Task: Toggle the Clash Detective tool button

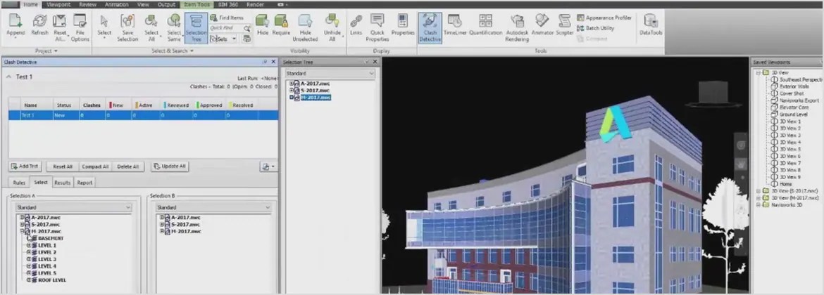Action: click(430, 27)
